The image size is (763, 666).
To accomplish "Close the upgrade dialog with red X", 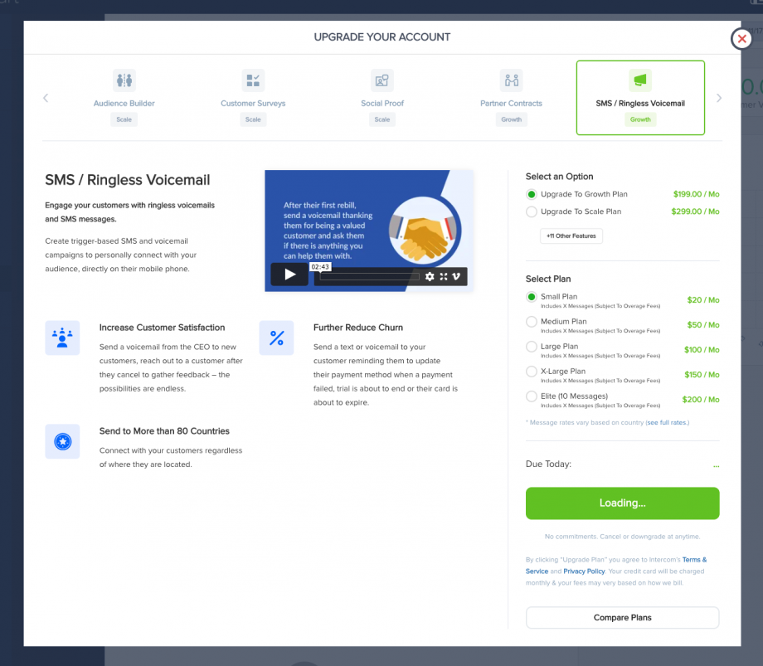I will 741,38.
